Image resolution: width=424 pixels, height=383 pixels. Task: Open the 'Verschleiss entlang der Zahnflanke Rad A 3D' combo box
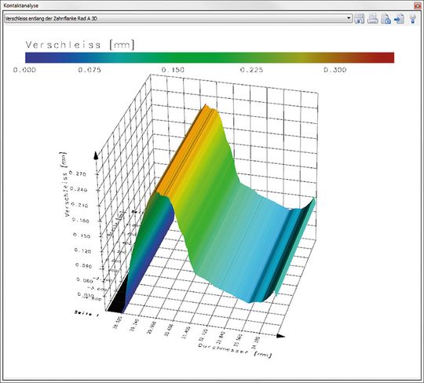[178, 18]
